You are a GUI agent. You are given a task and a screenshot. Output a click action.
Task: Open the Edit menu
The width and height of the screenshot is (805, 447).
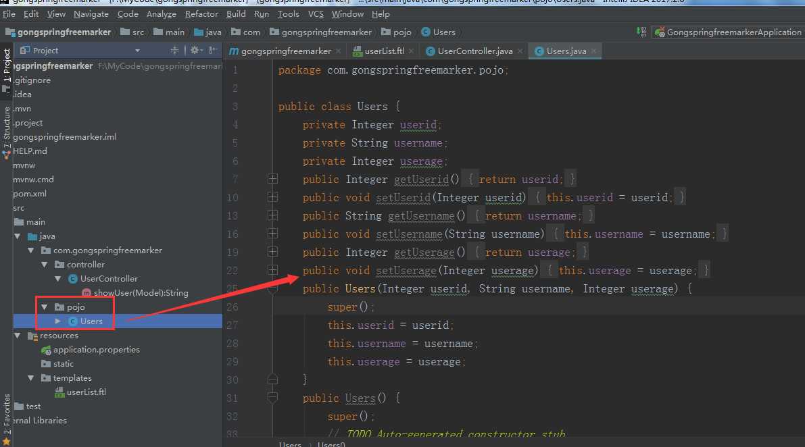[31, 14]
